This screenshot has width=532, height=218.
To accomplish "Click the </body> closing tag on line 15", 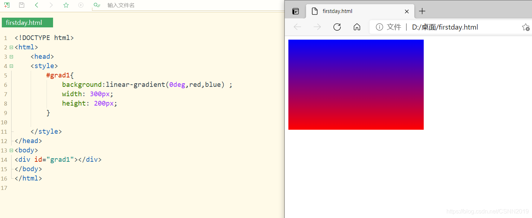I will [29, 169].
